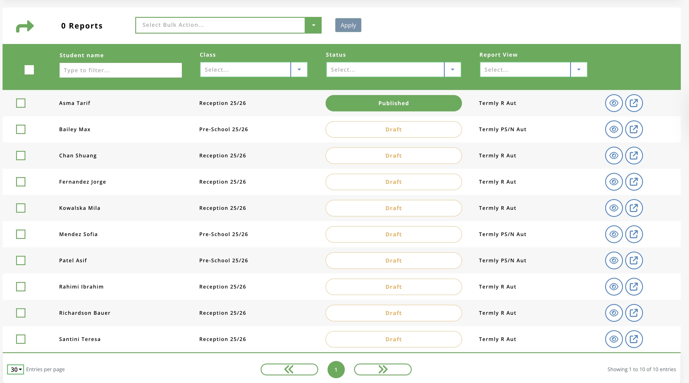
Task: Preview Chan Shuang's report via eye icon
Action: point(614,156)
